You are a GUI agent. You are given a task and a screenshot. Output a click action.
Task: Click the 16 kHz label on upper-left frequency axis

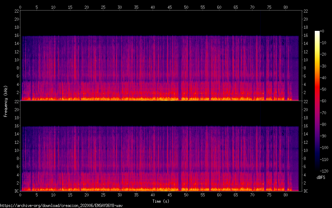16,35
